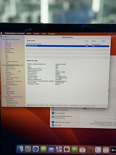Select Память in the sidebar

8,76
